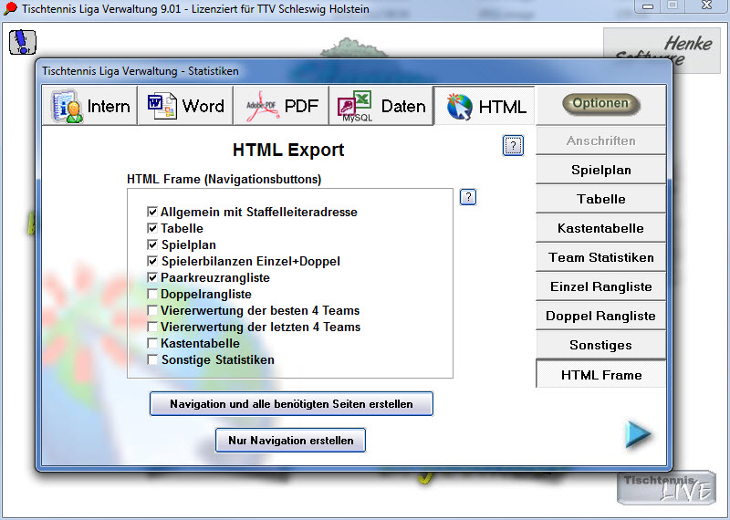Switch to the Word export tab
This screenshot has height=520, width=730.
pyautogui.click(x=185, y=106)
